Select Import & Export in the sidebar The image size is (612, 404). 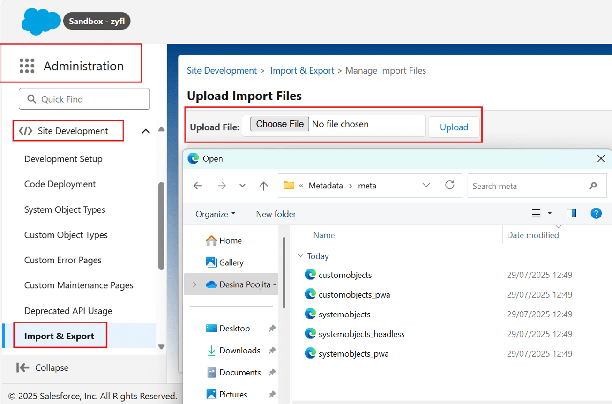click(x=59, y=336)
